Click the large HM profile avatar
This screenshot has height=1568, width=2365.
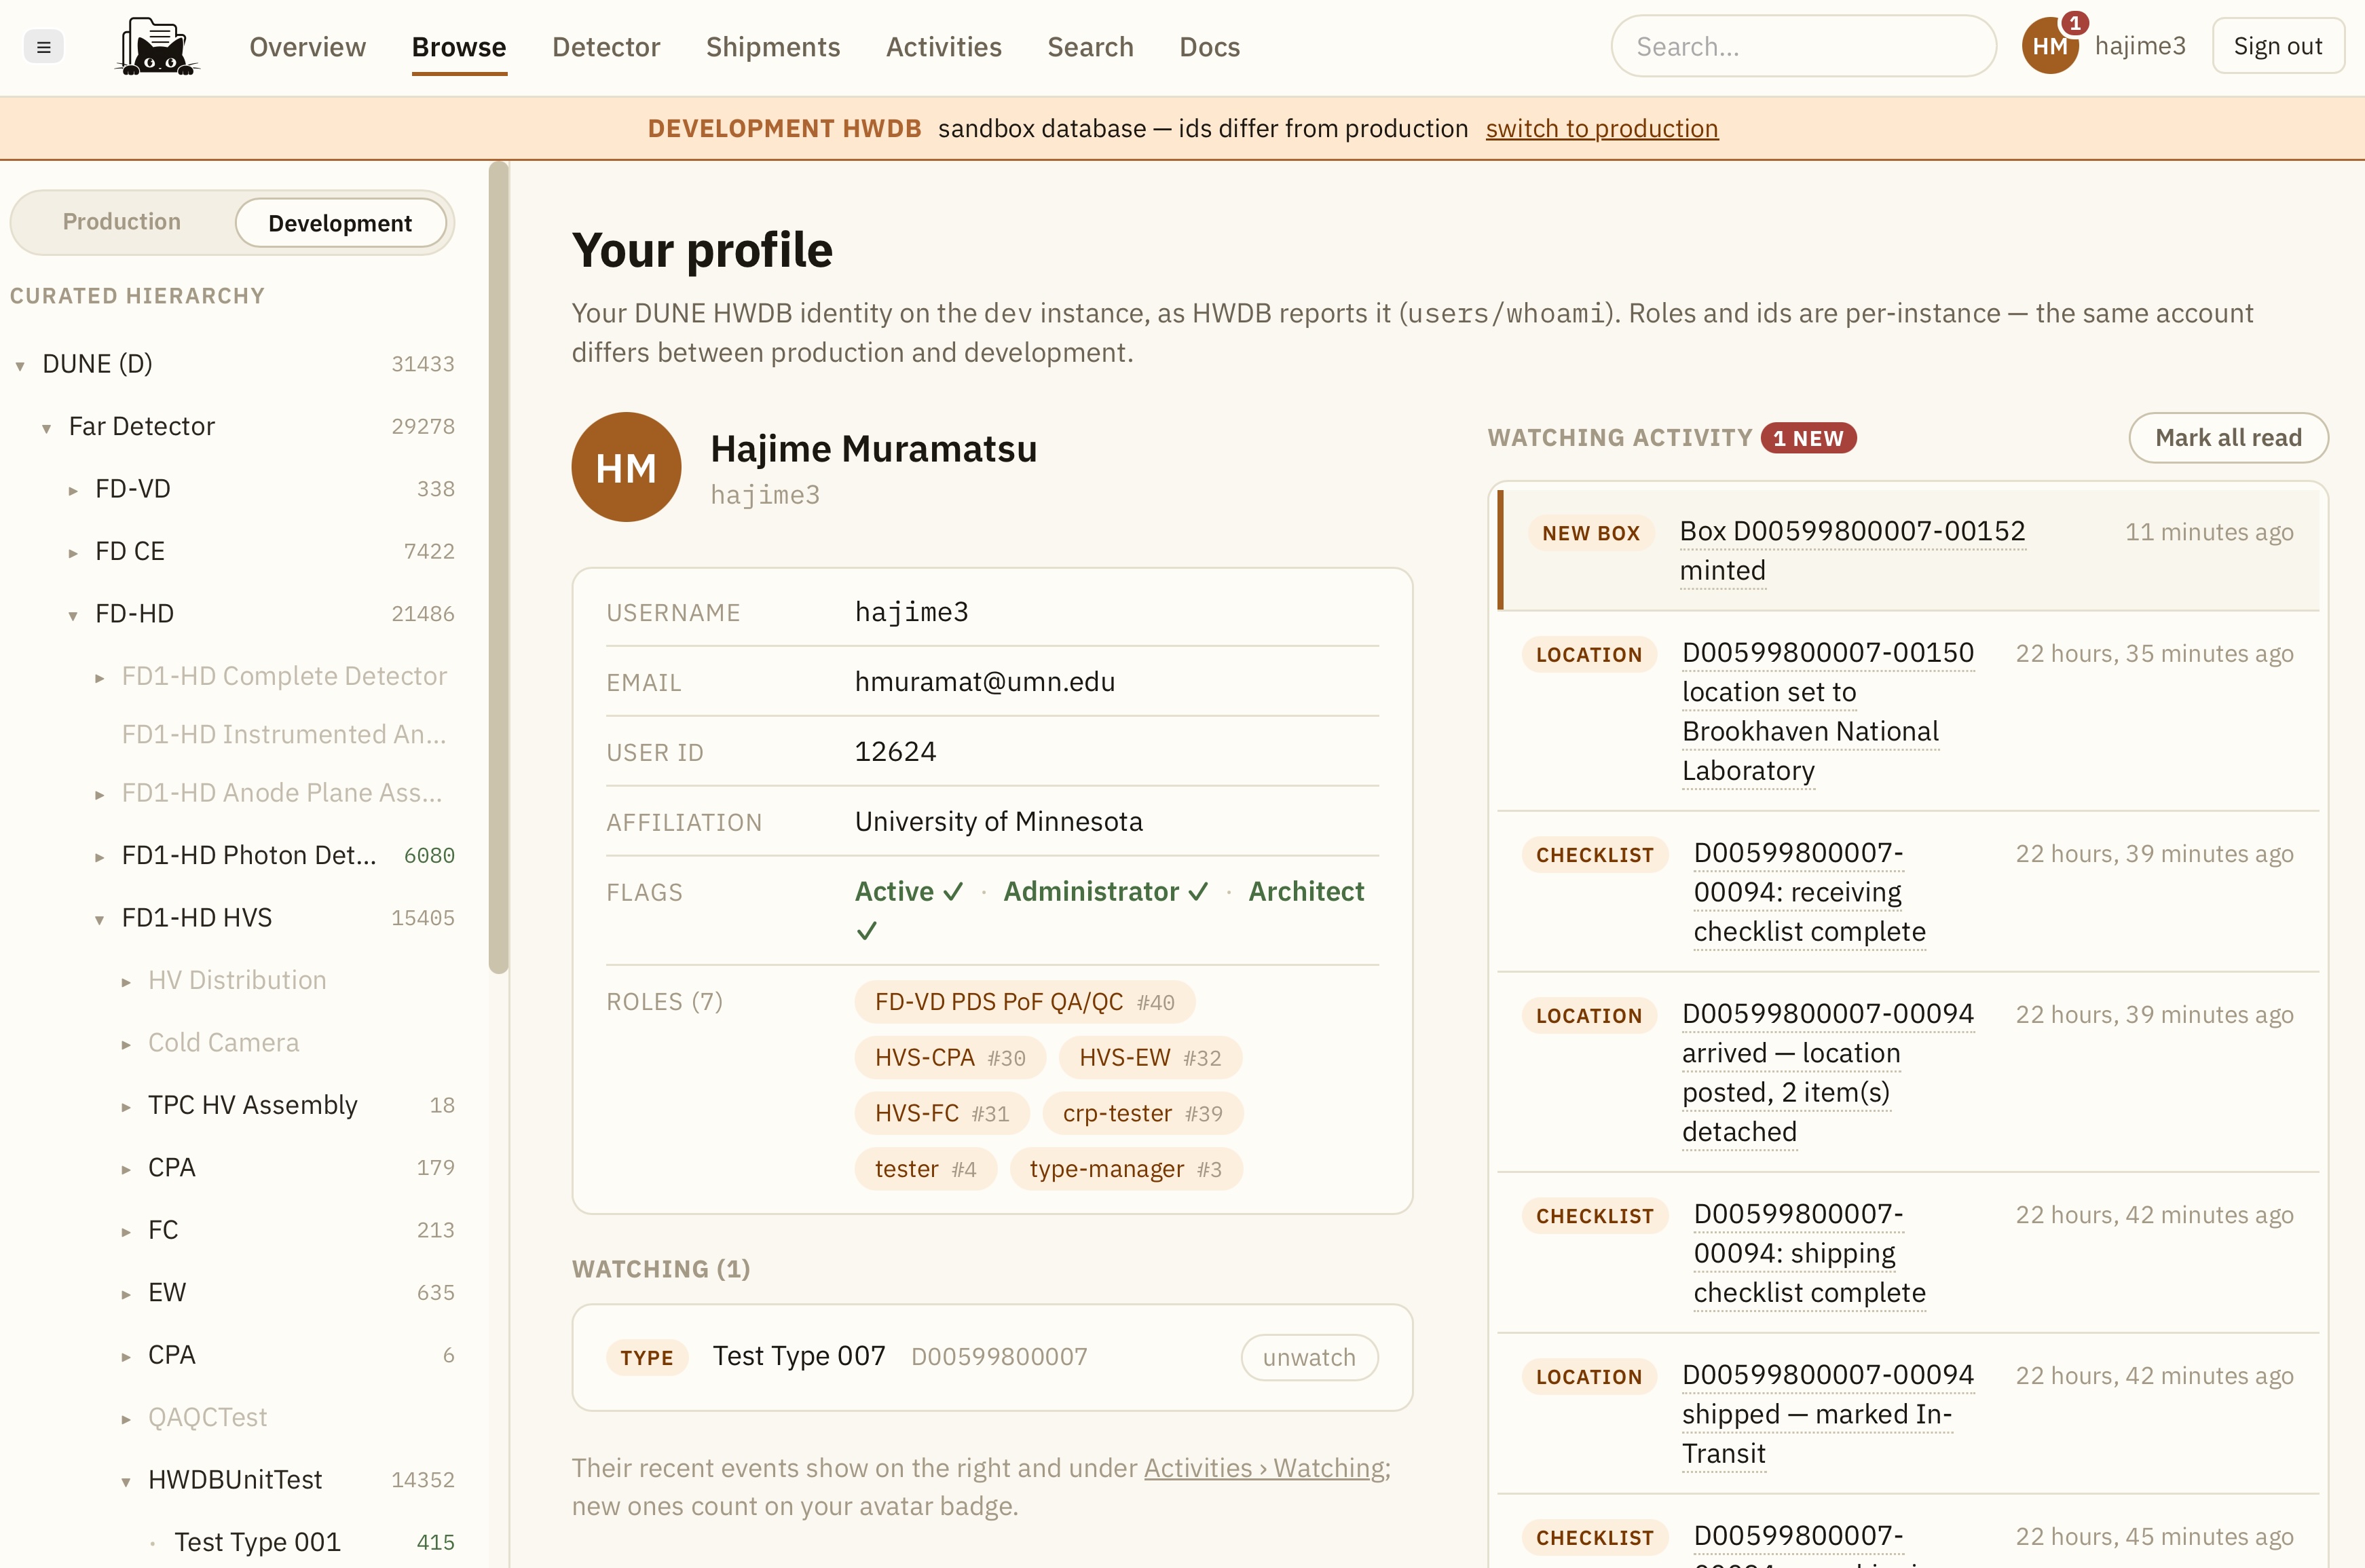pos(626,467)
